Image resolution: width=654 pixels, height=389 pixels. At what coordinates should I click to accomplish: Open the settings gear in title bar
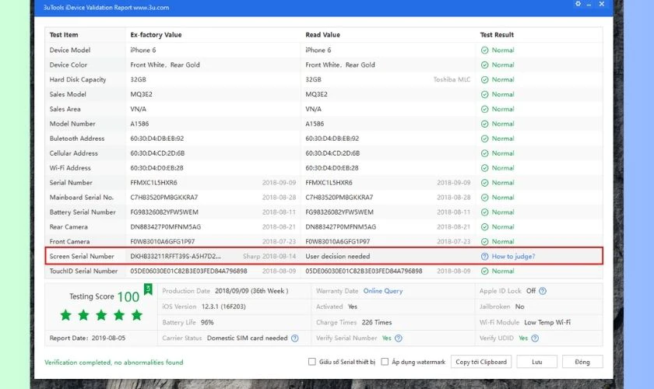(578, 4)
